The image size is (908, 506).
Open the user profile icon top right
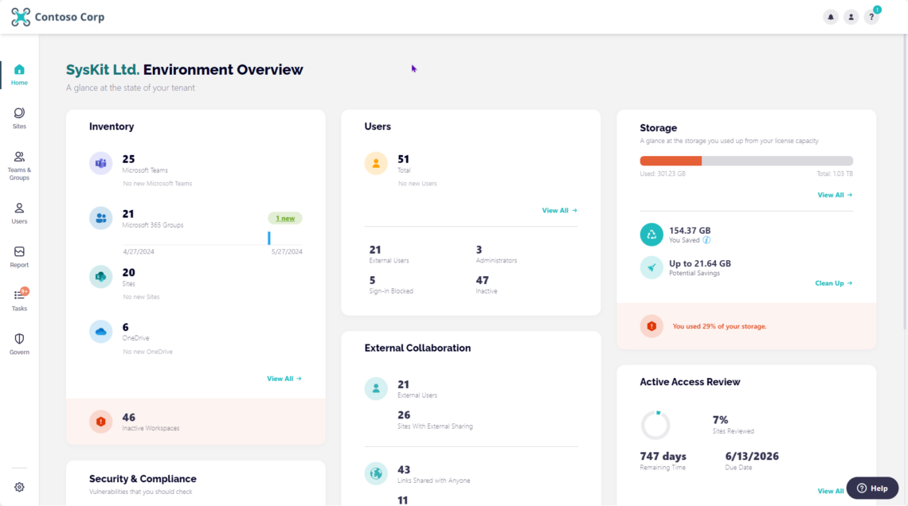pos(851,16)
